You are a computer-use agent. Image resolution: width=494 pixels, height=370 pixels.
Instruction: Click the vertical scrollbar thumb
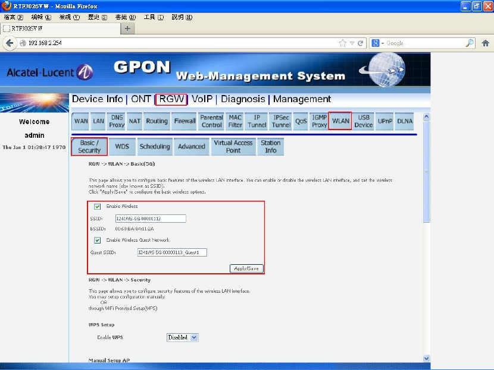[426, 172]
